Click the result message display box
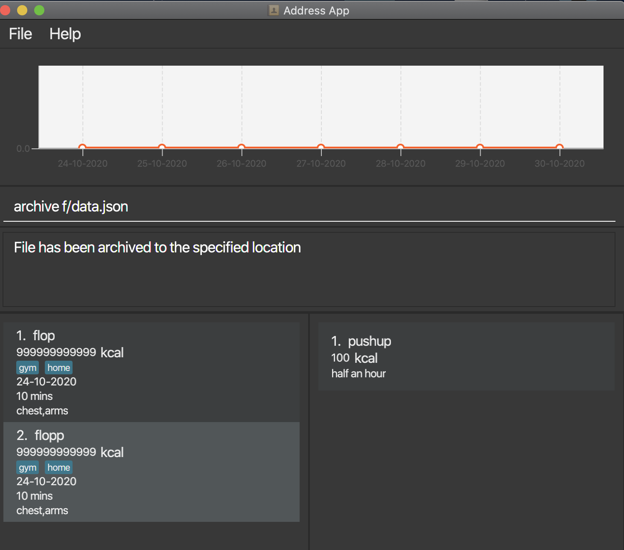The height and width of the screenshot is (550, 624). tap(309, 269)
